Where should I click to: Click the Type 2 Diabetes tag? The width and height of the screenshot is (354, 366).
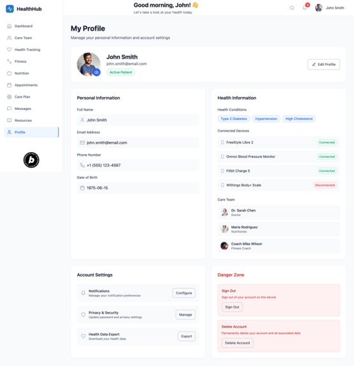point(234,119)
